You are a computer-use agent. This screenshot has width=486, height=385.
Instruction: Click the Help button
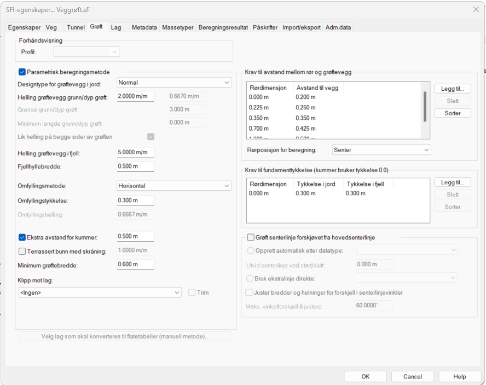[x=459, y=376]
